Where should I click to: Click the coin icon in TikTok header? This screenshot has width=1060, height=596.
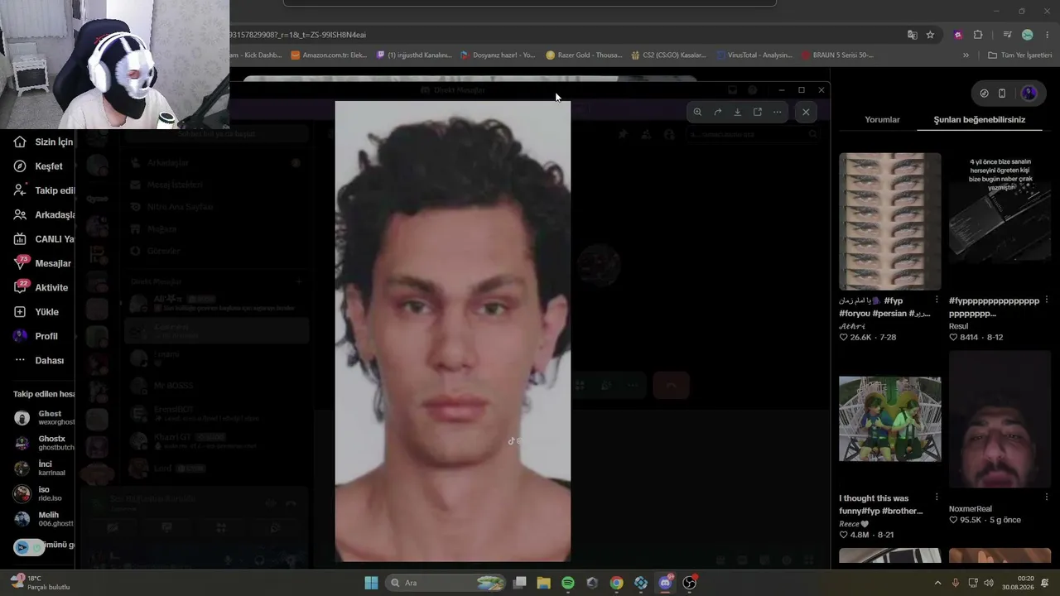point(984,94)
